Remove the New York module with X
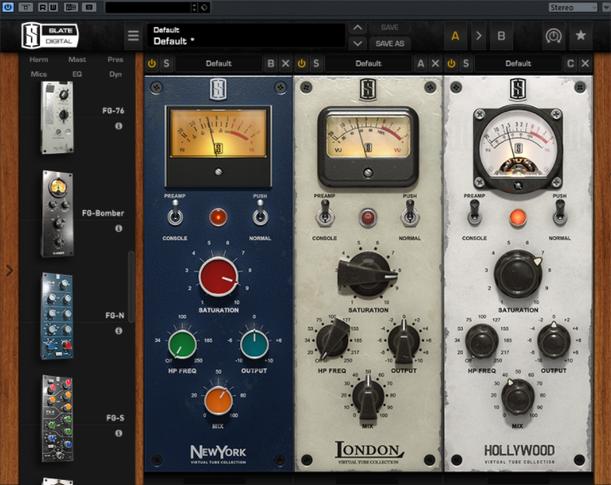This screenshot has height=485, width=611. pyautogui.click(x=286, y=64)
